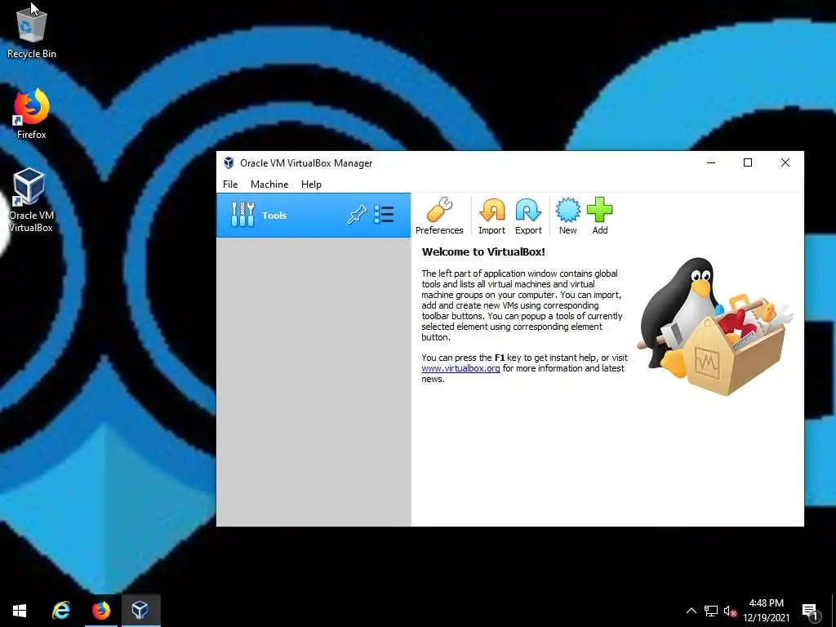Open the Windows Start menu
The height and width of the screenshot is (627, 836).
click(x=20, y=611)
